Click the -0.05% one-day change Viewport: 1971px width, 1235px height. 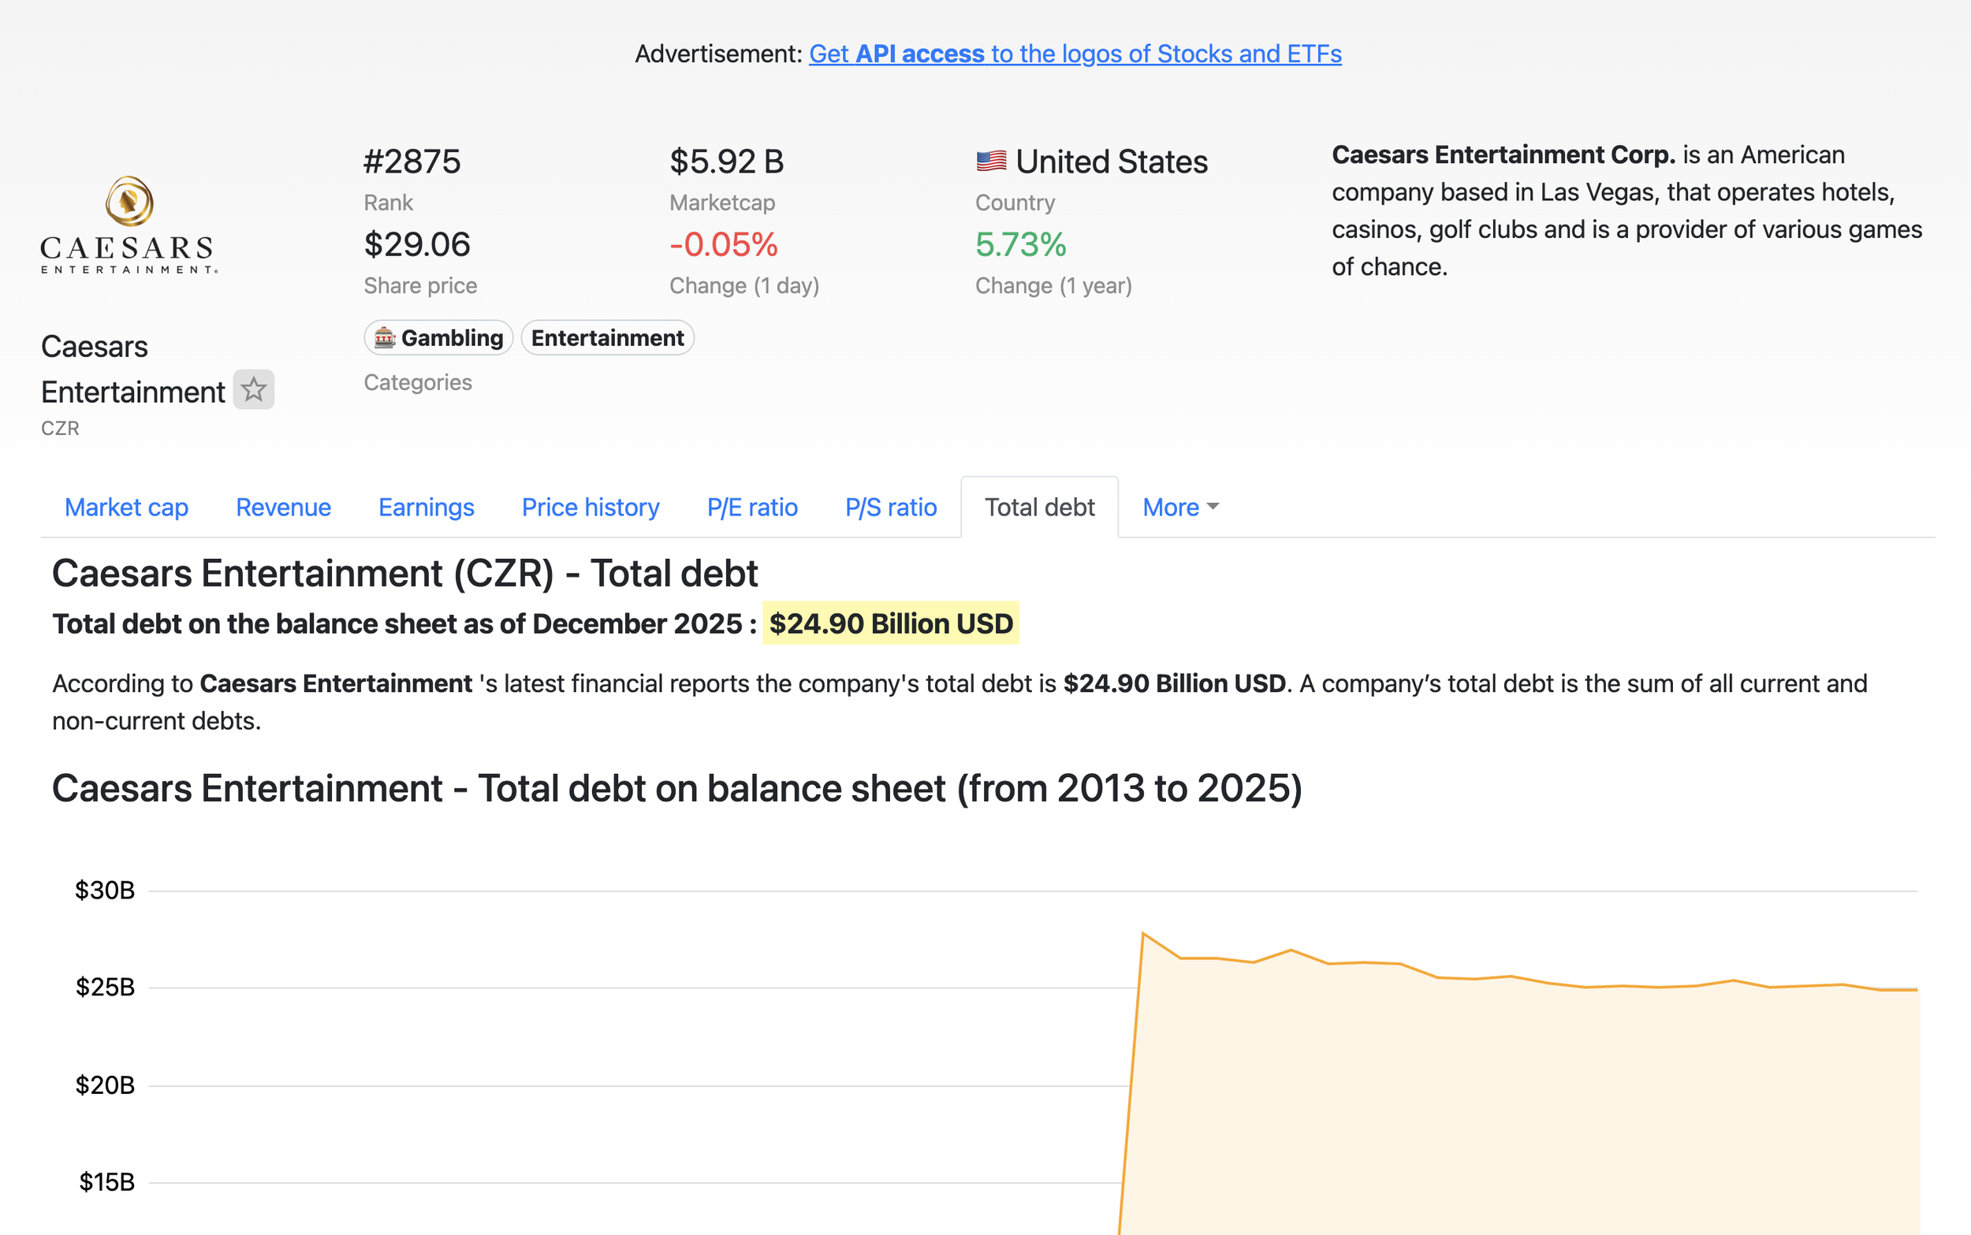[x=724, y=244]
